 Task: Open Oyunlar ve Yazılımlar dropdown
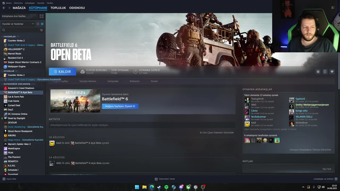(x=18, y=24)
